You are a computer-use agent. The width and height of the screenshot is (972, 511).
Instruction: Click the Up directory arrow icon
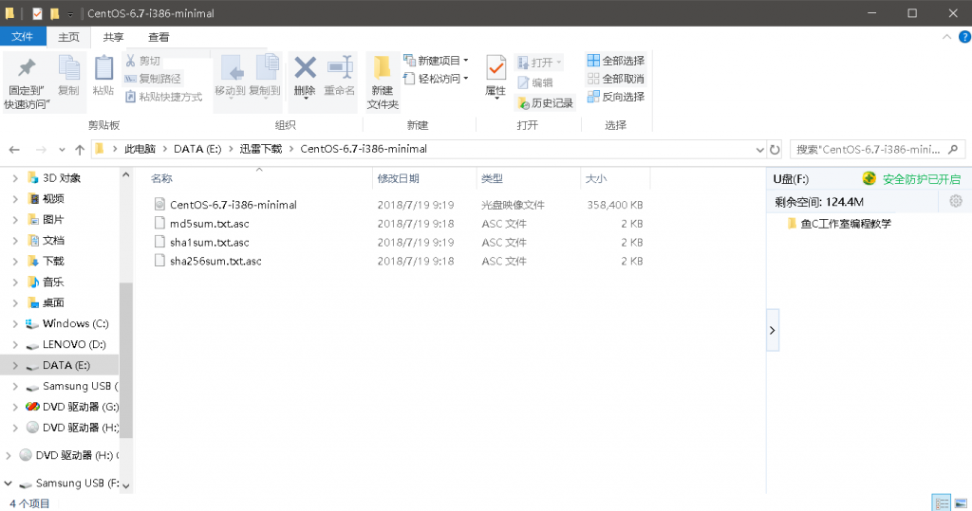(80, 150)
